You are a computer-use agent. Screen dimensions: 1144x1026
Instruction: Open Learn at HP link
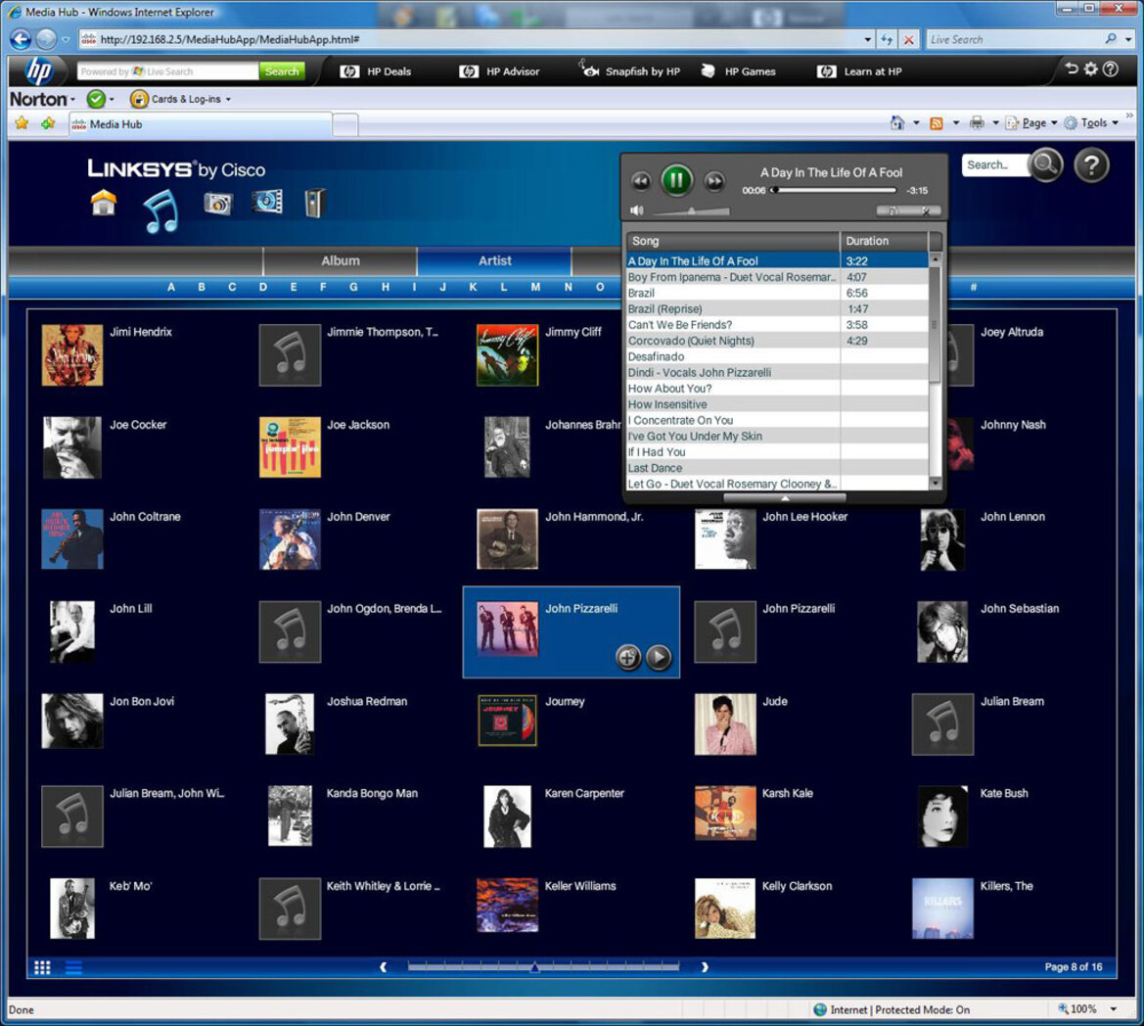[x=859, y=70]
